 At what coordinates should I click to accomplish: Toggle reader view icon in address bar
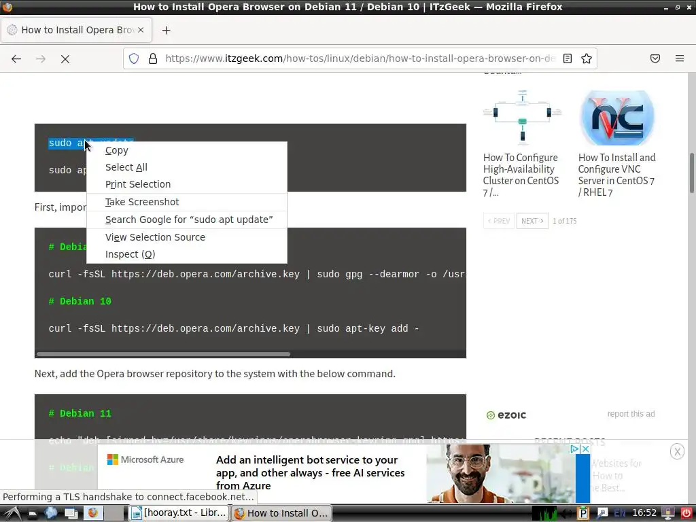(568, 58)
